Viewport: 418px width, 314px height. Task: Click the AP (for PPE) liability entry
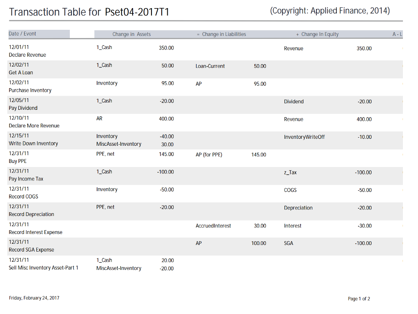tap(209, 155)
